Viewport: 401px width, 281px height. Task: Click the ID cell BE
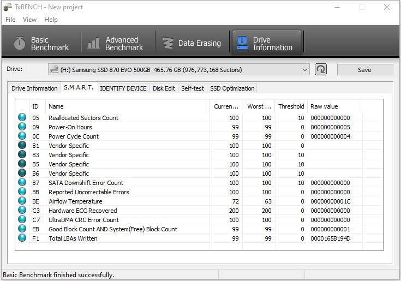click(36, 201)
